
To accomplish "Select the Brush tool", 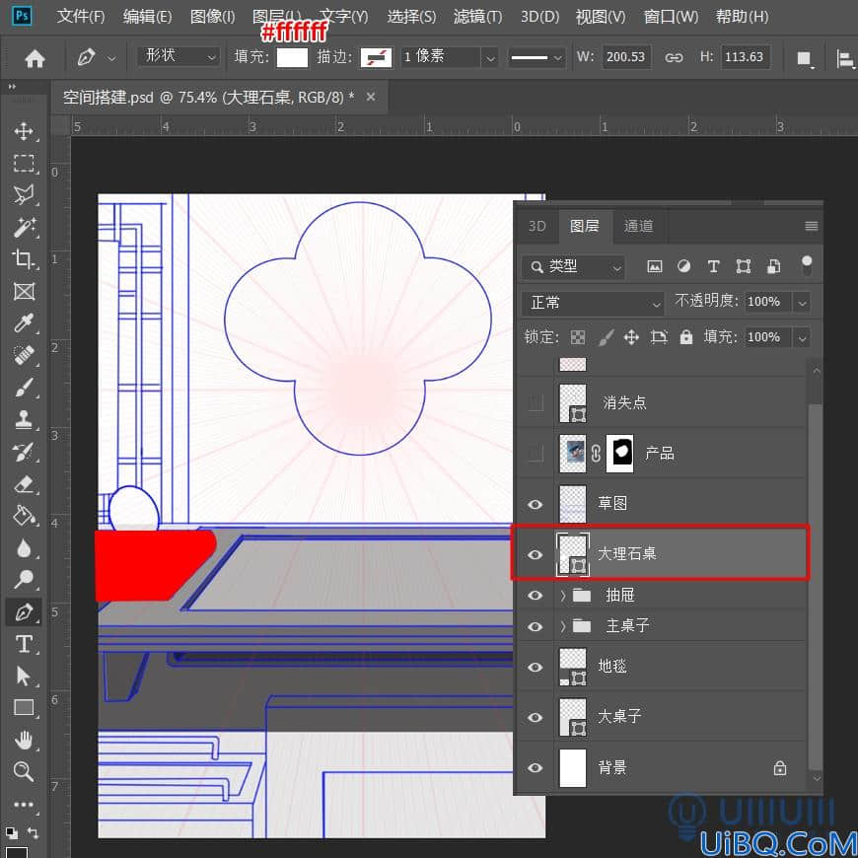I will click(24, 388).
